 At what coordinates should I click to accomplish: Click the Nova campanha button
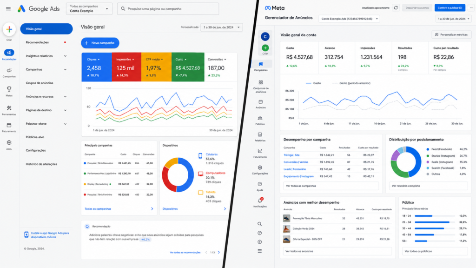pos(100,43)
